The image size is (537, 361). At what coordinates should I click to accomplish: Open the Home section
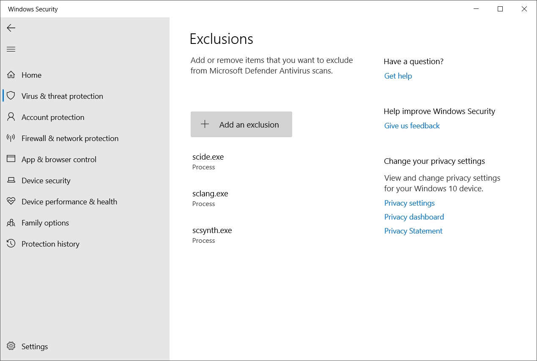pyautogui.click(x=85, y=75)
